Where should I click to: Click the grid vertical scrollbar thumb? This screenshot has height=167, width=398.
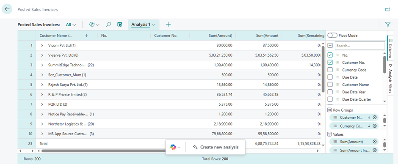[x=323, y=69]
